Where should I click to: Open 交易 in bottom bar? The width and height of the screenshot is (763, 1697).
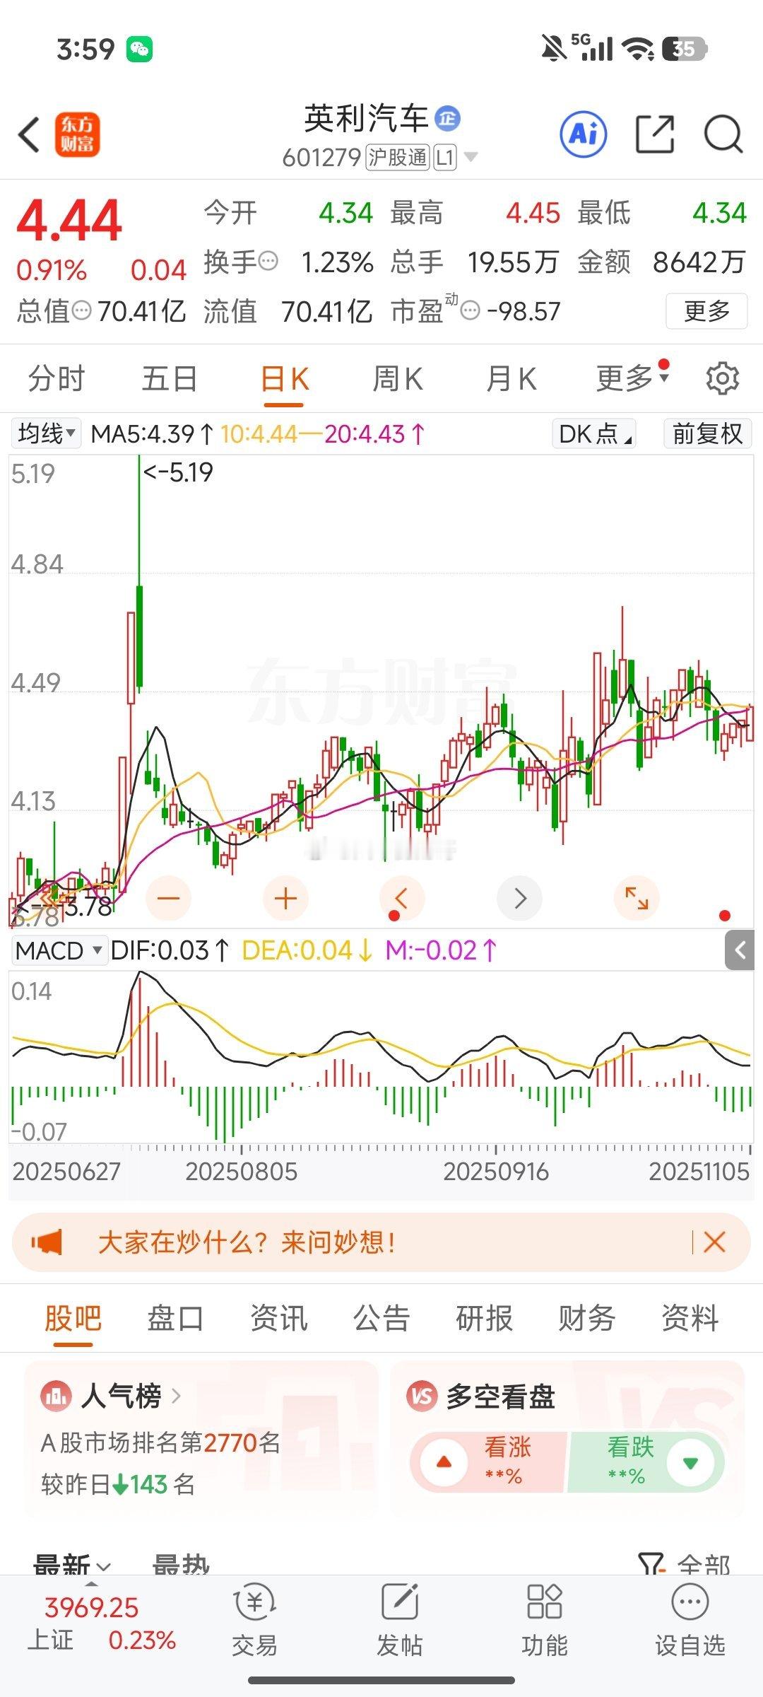254,1619
